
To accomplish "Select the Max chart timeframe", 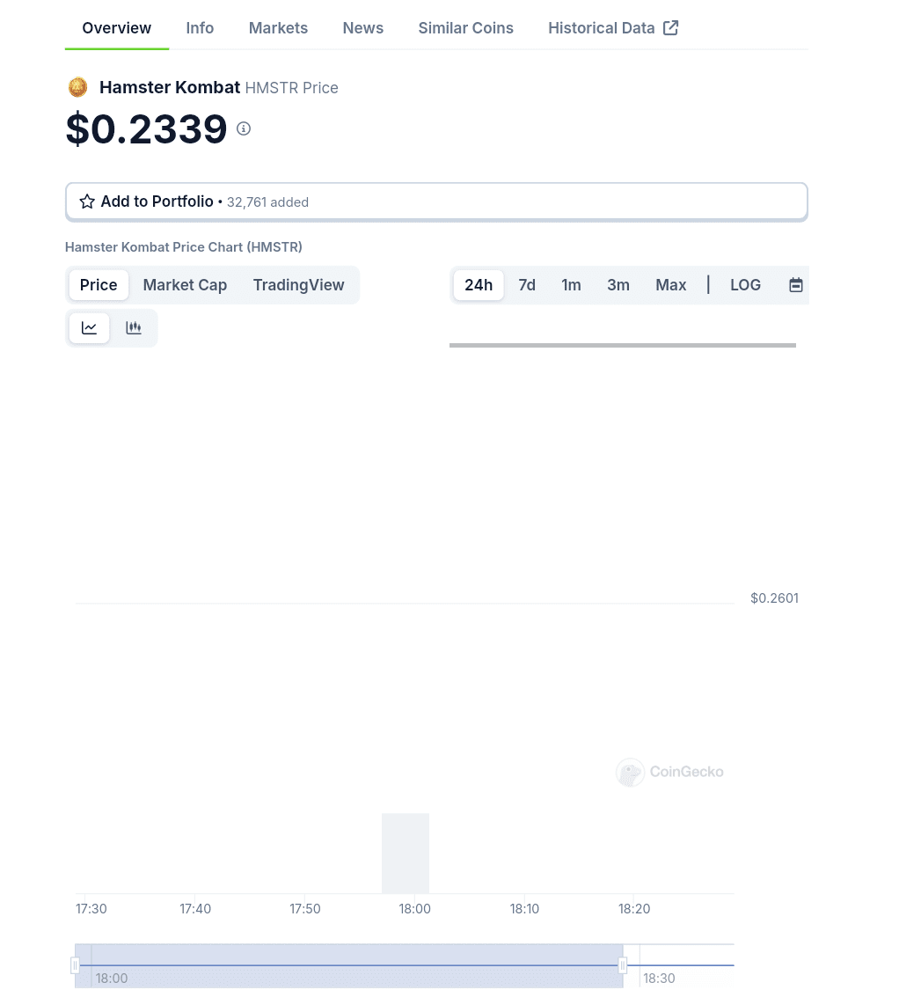I will (670, 284).
